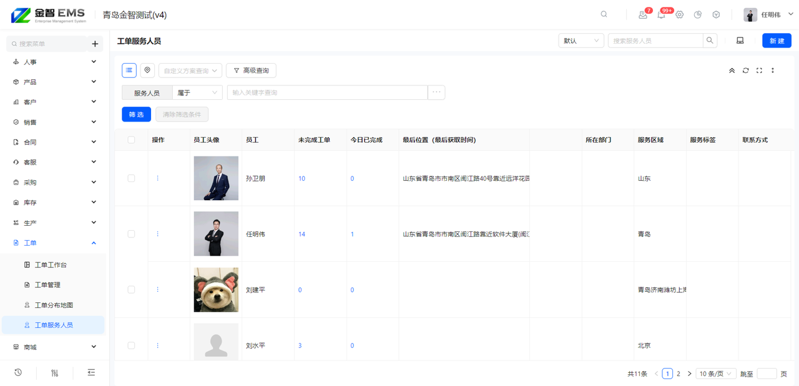Click the hexagon shield icon in header
This screenshot has height=386, width=799.
pyautogui.click(x=716, y=14)
